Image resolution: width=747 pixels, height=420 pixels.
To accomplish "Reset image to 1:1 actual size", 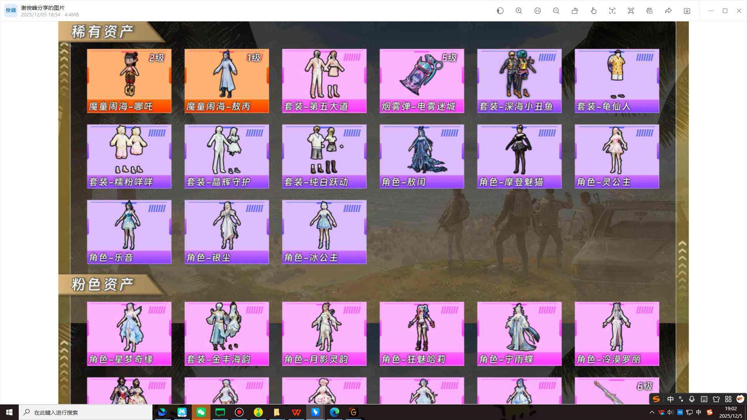I will click(537, 11).
